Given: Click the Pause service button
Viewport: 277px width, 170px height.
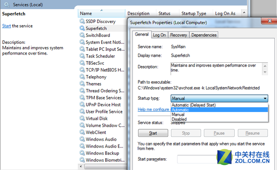Looking at the screenshot, I should [x=219, y=133].
